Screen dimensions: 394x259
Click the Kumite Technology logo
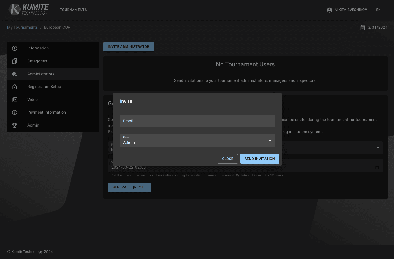tap(28, 9)
